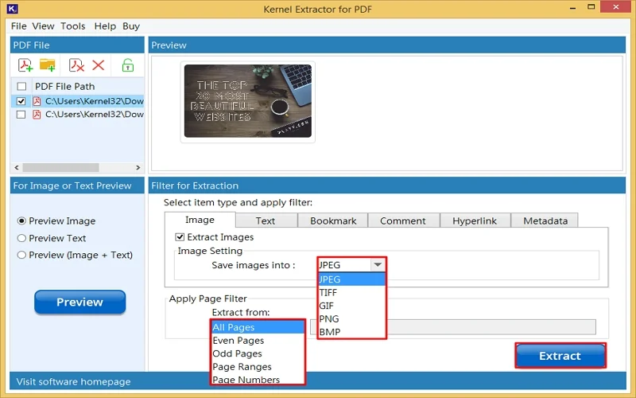The image size is (636, 398).
Task: Switch to the Bookmark tab
Action: click(333, 220)
